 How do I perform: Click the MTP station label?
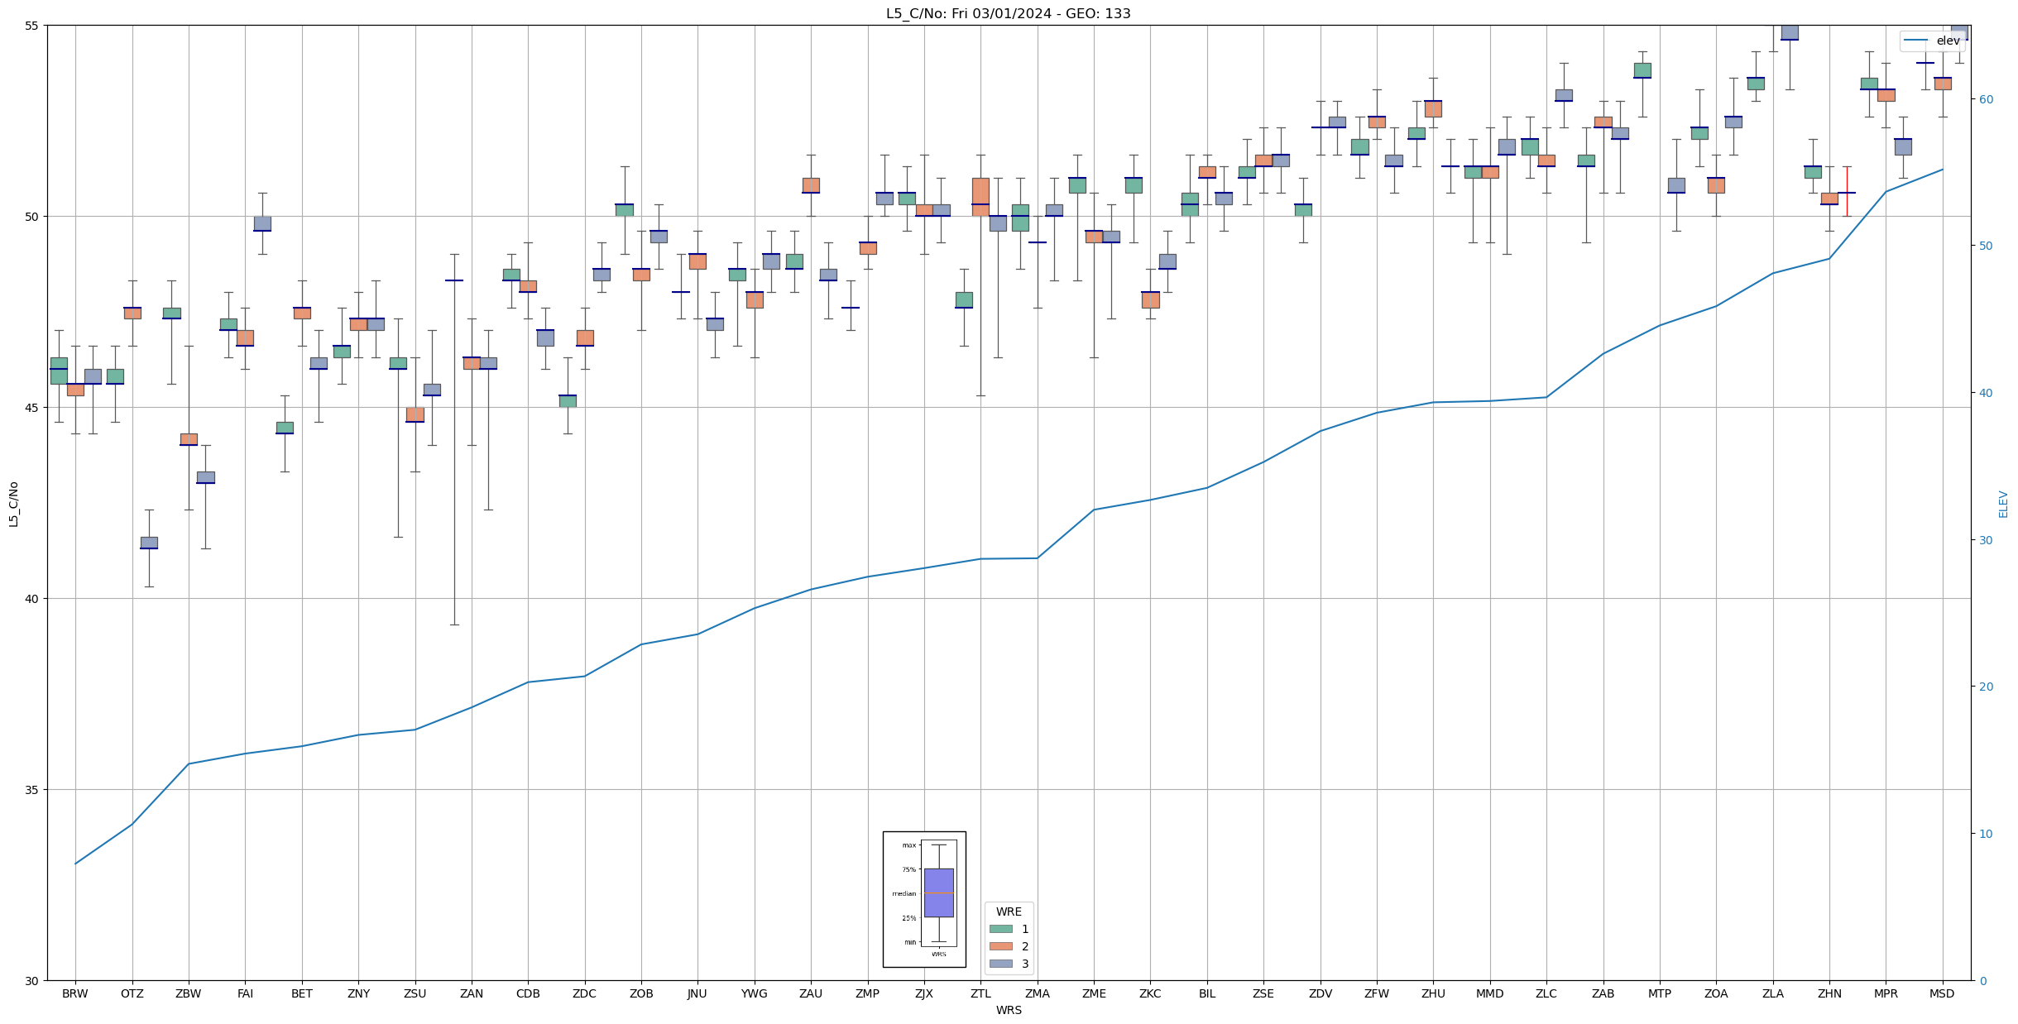1660,993
